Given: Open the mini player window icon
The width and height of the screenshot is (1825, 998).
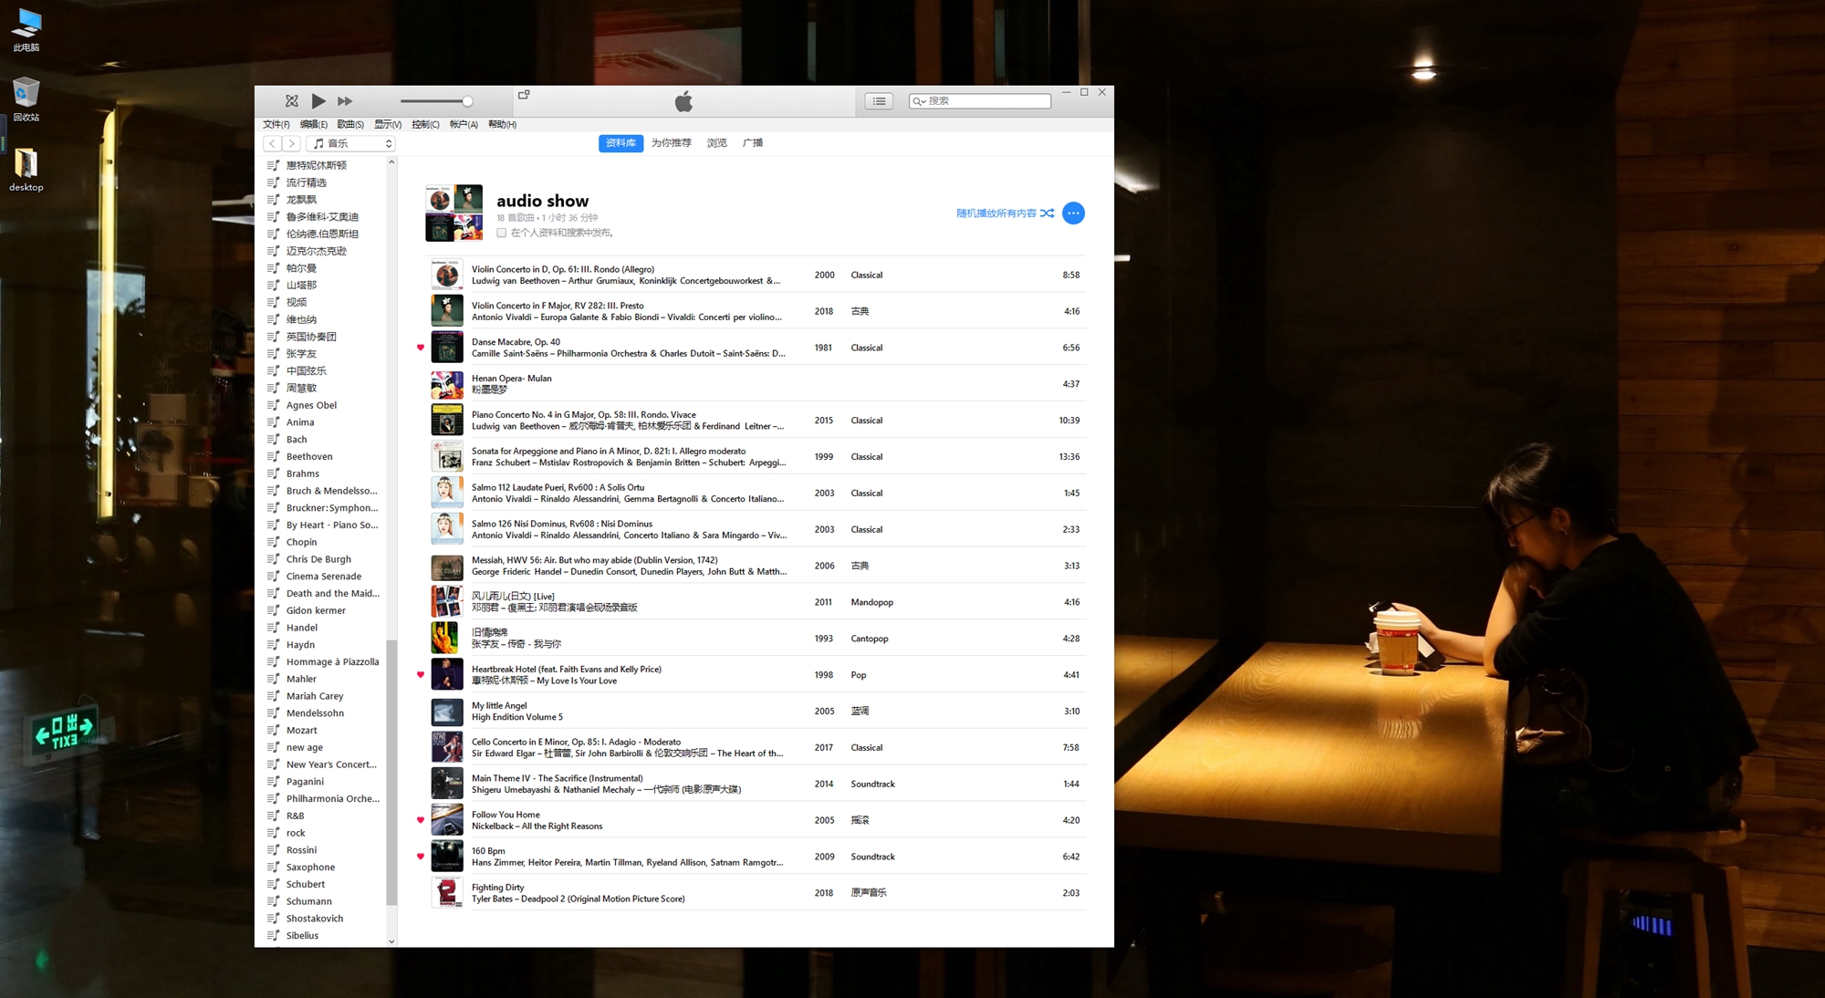Looking at the screenshot, I should coord(524,95).
